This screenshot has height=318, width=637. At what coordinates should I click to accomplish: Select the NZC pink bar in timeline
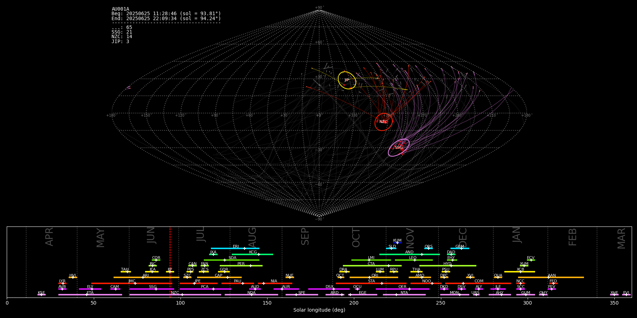coord(175,295)
